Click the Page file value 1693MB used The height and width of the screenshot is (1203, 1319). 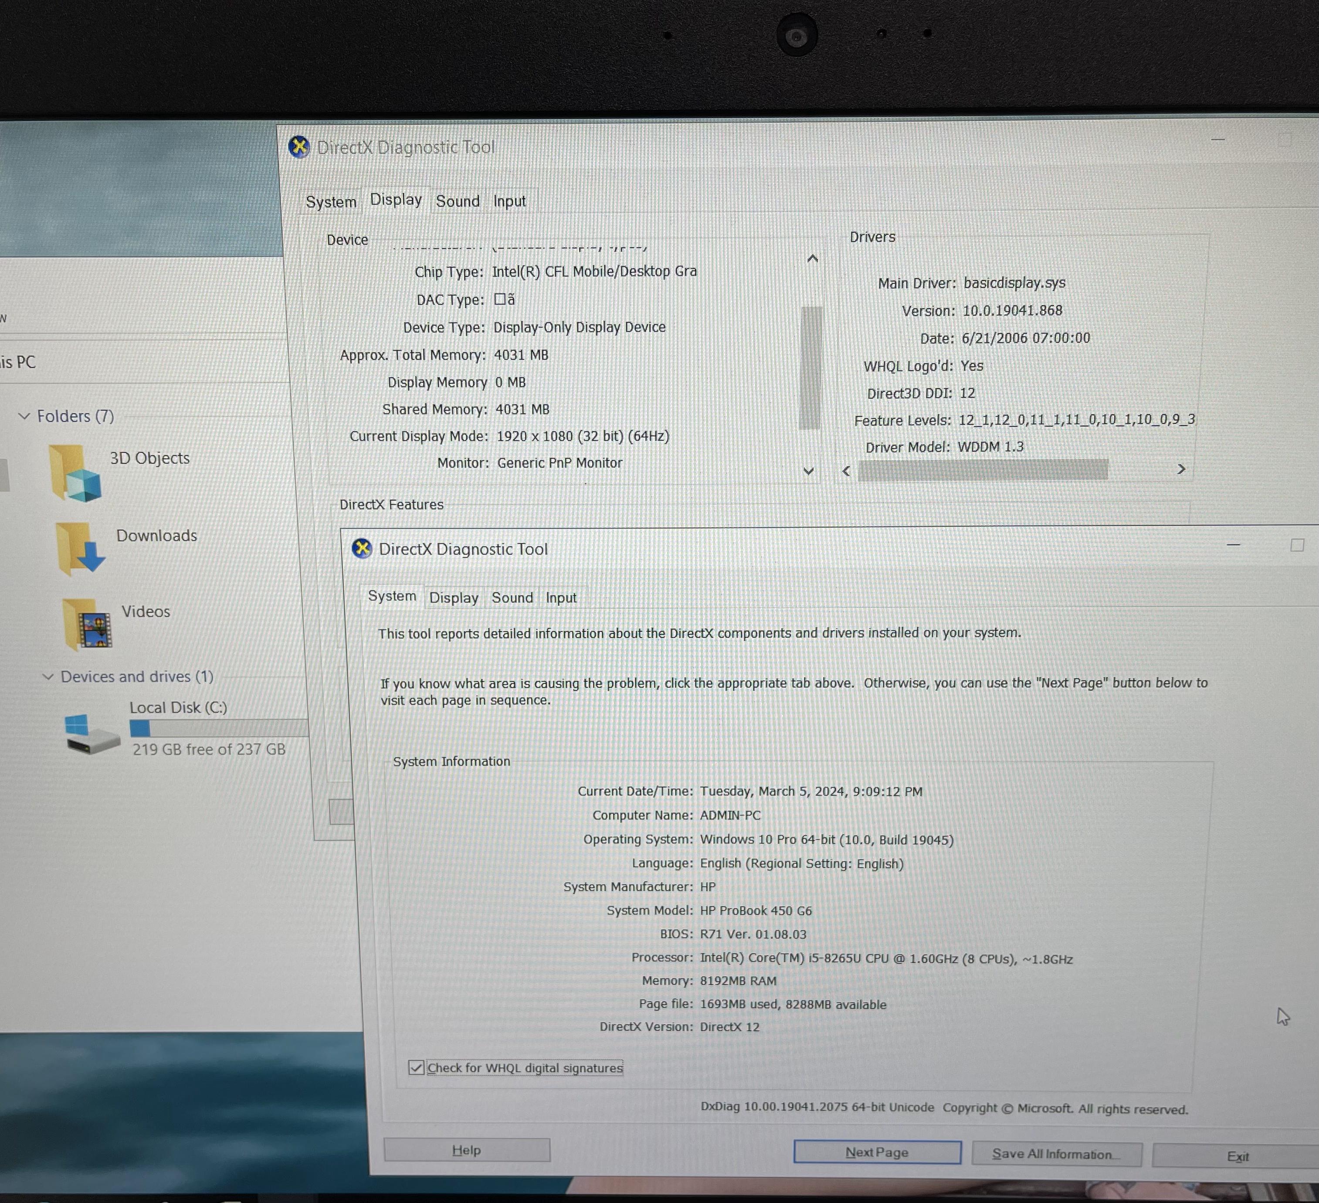point(793,1004)
